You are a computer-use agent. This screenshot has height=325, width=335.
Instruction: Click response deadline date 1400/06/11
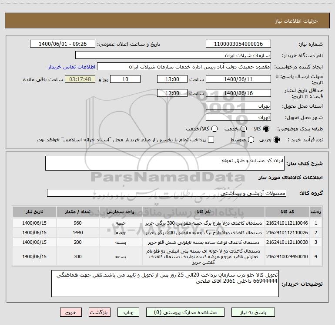238,79
